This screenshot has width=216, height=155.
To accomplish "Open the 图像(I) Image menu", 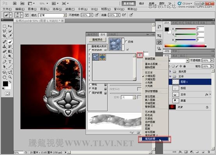I will tap(32, 9).
